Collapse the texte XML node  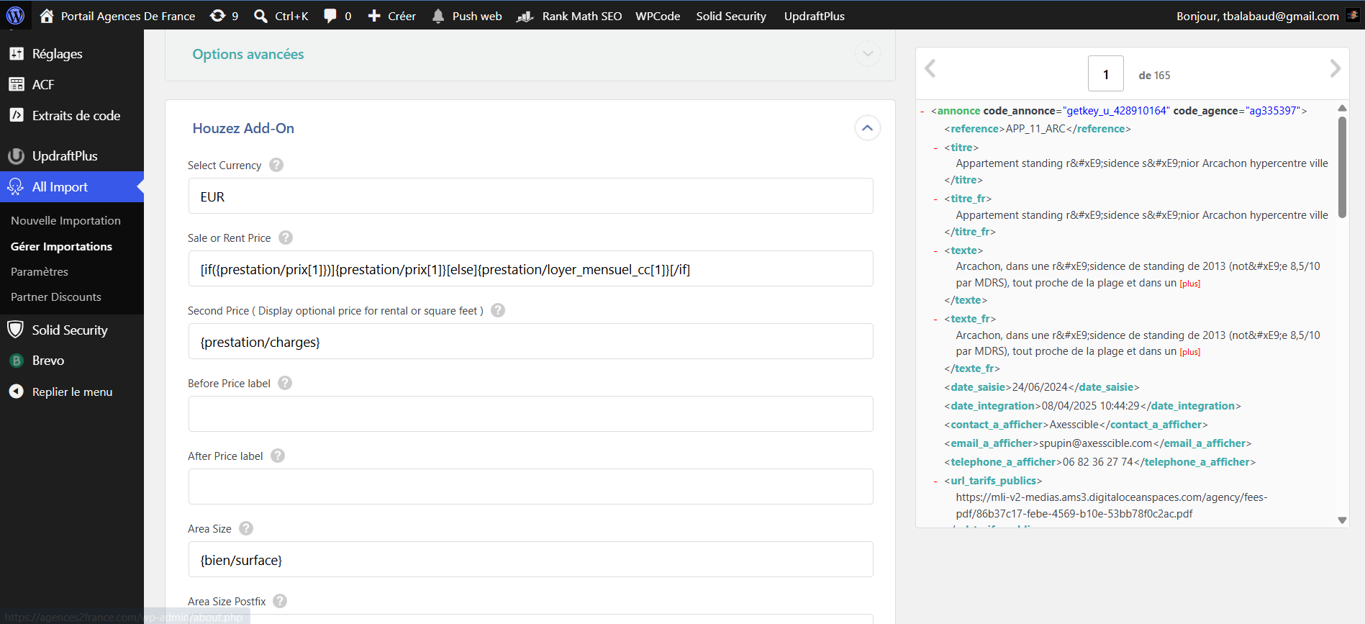pos(935,250)
